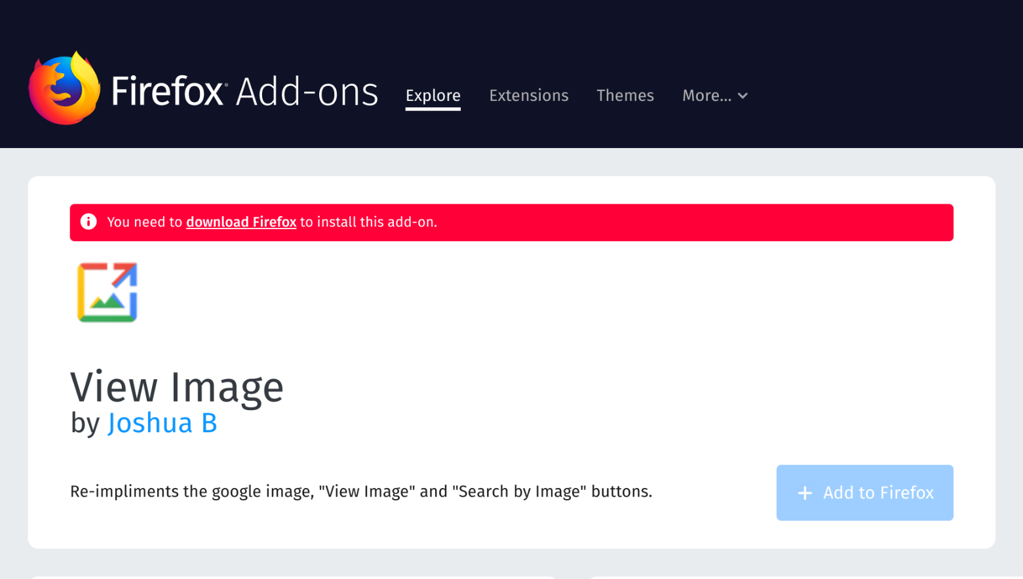
Task: Switch to the Explore tab
Action: [x=433, y=96]
